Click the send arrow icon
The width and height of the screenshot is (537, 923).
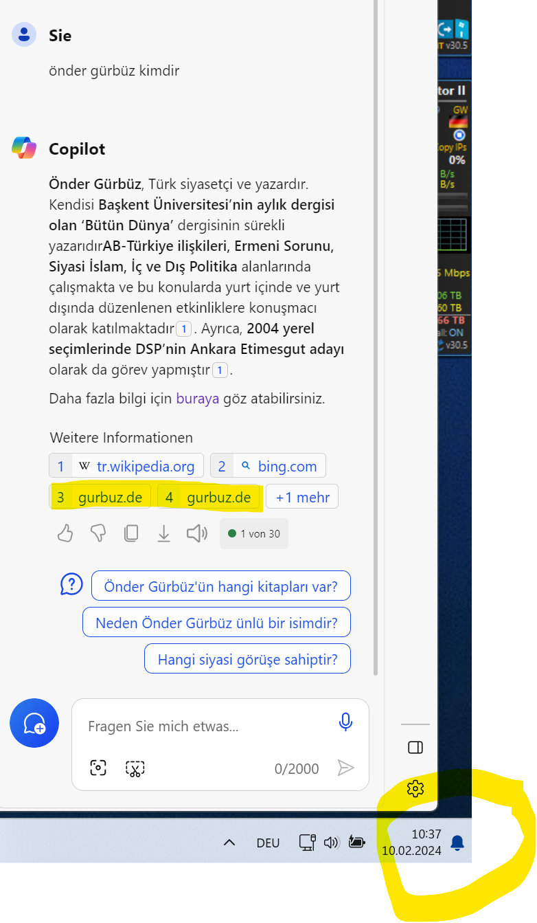tap(346, 768)
